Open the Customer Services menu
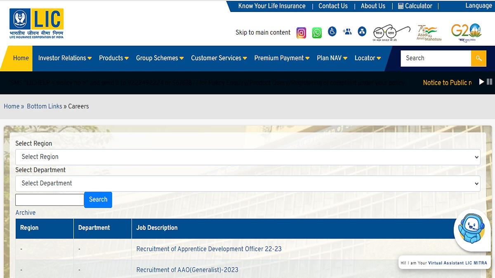 pos(219,58)
